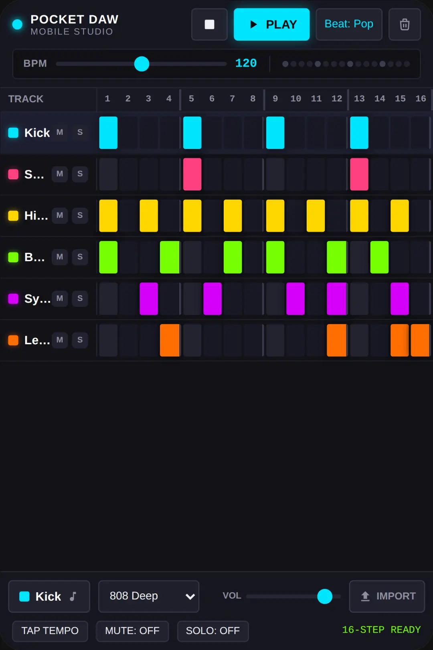The height and width of the screenshot is (650, 433).
Task: Click step number 9 in header
Action: (x=275, y=99)
